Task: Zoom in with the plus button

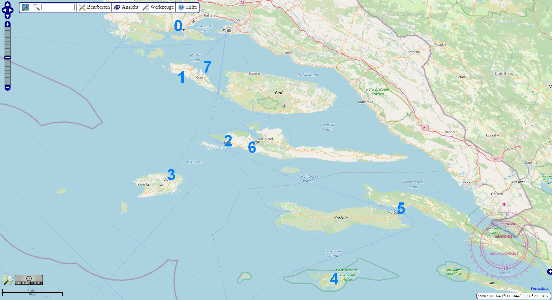Action: (x=8, y=24)
